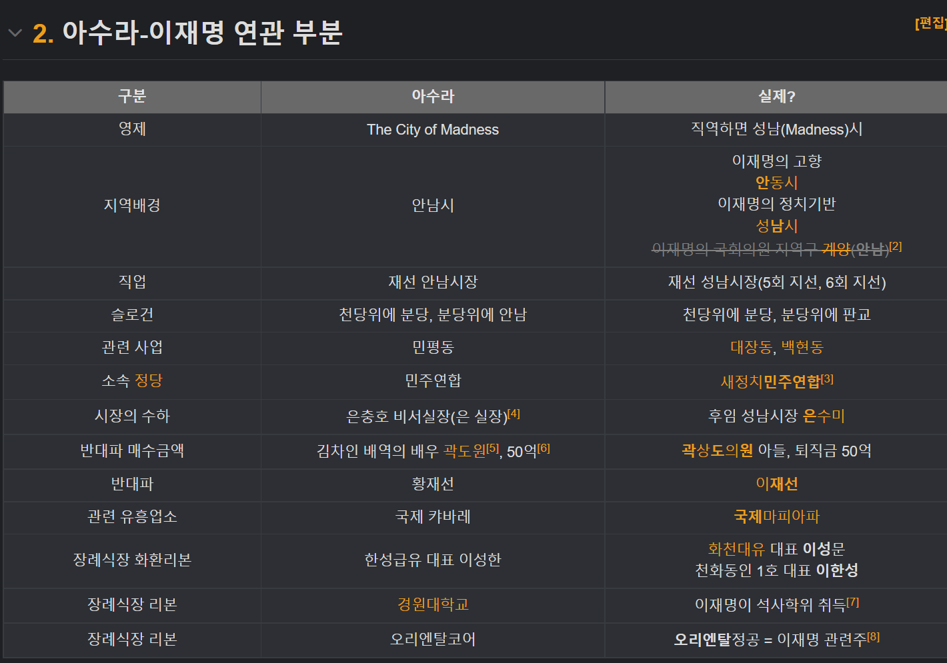Click the '반대파 매수금액' row label

click(x=132, y=451)
